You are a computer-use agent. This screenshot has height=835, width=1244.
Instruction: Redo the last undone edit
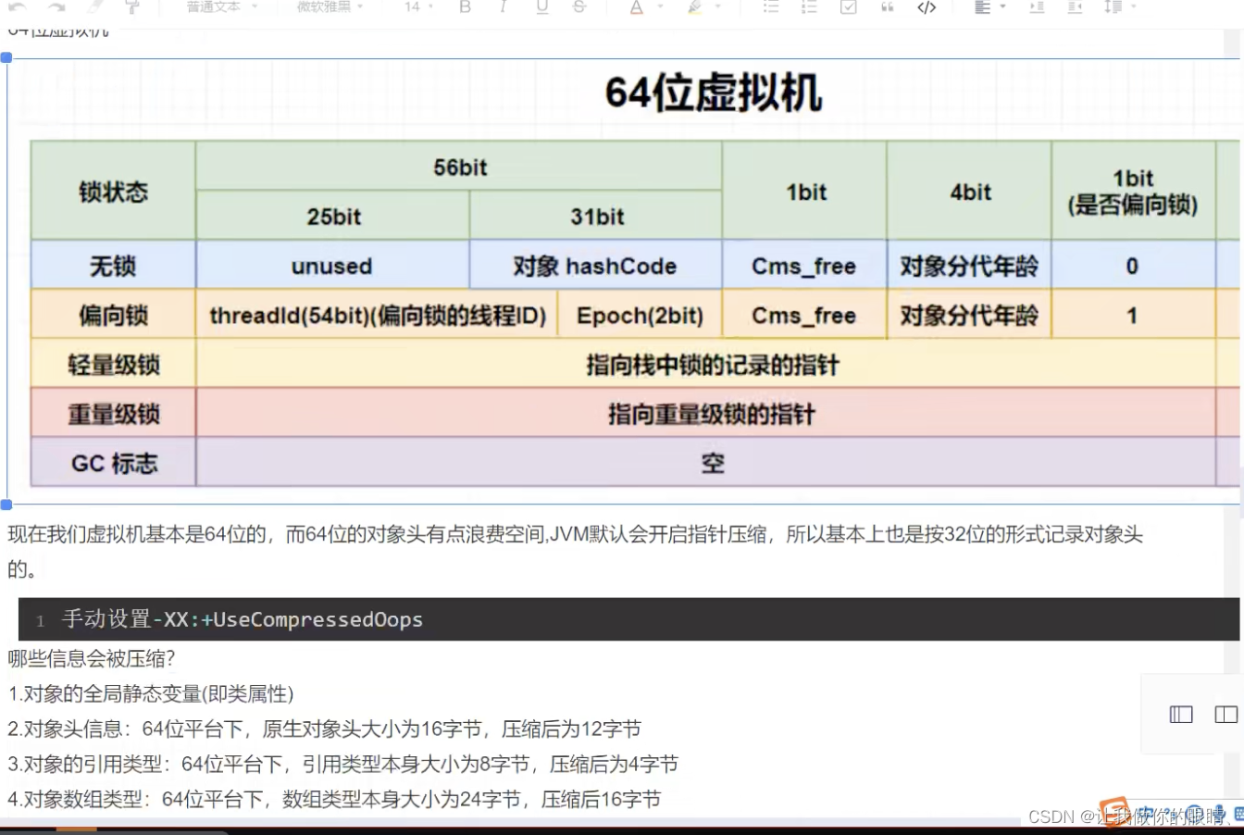point(56,7)
